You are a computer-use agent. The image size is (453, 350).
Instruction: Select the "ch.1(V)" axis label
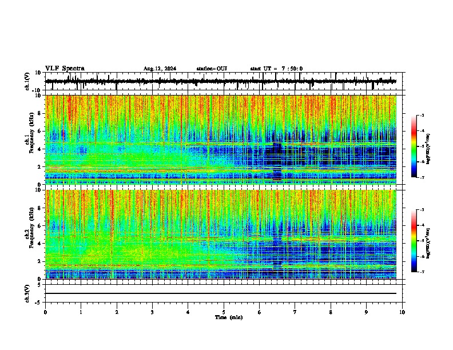point(27,81)
